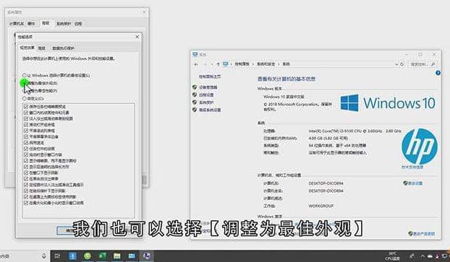Viewport: 450px width, 262px height.
Task: Click the computer icon in the address bar
Action: tap(226, 64)
